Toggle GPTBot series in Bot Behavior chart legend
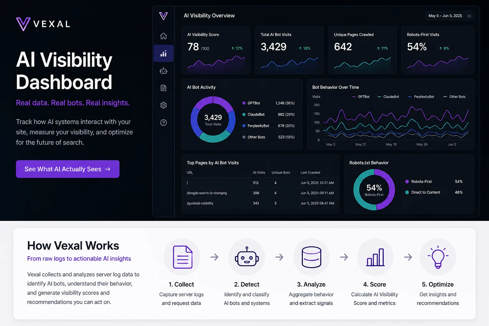This screenshot has height=326, width=489. coord(361,97)
